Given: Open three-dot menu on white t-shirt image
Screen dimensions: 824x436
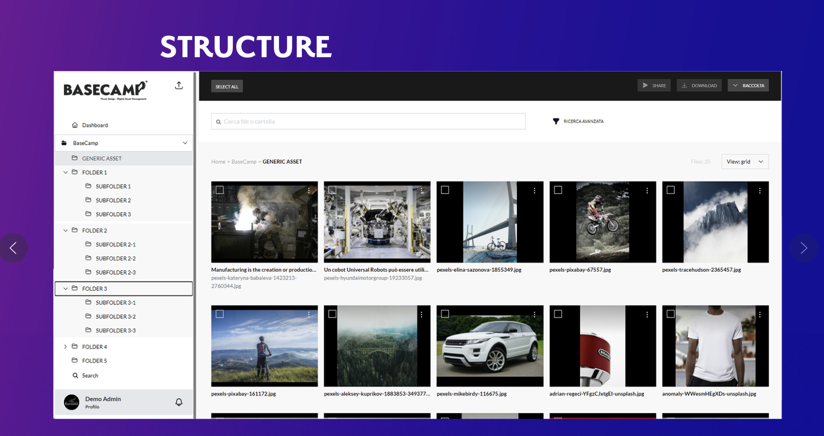Looking at the screenshot, I should click(x=760, y=315).
